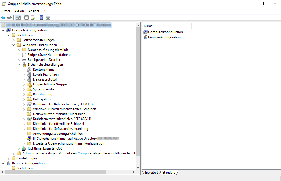Click the Name column header
This screenshot has width=281, height=181.
point(167,26)
